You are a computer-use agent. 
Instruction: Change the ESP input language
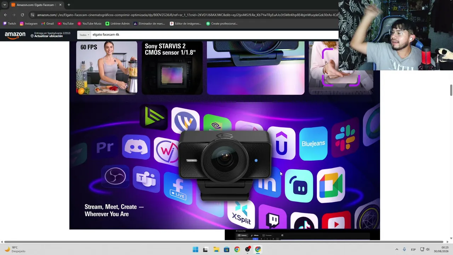[x=413, y=249]
